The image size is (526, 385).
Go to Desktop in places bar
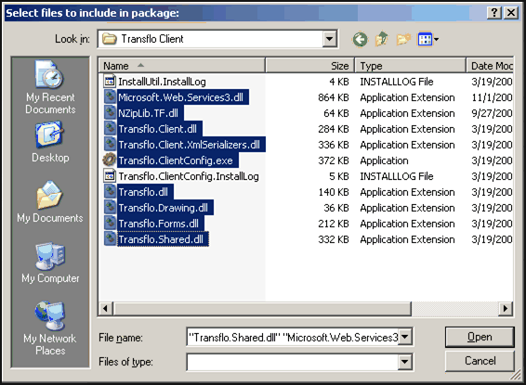click(x=50, y=142)
